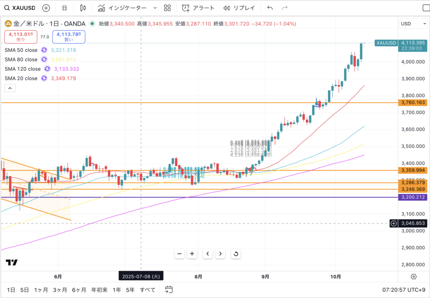Click the red 売り sell price button
The image size is (430, 298).
(x=21, y=37)
